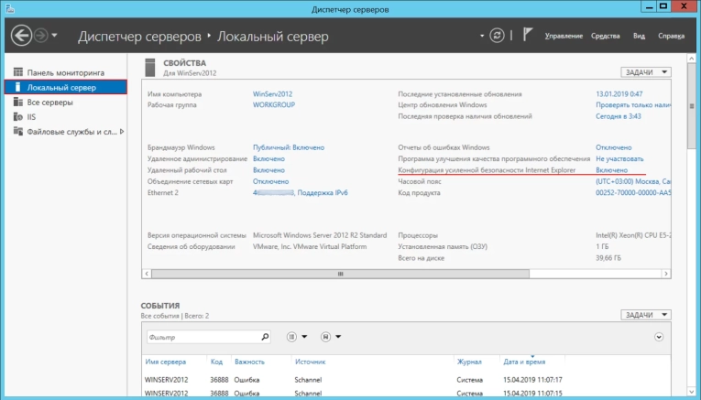Image resolution: width=701 pixels, height=400 pixels.
Task: Open ЗАДАЧИ dropdown in События section
Action: pos(646,313)
